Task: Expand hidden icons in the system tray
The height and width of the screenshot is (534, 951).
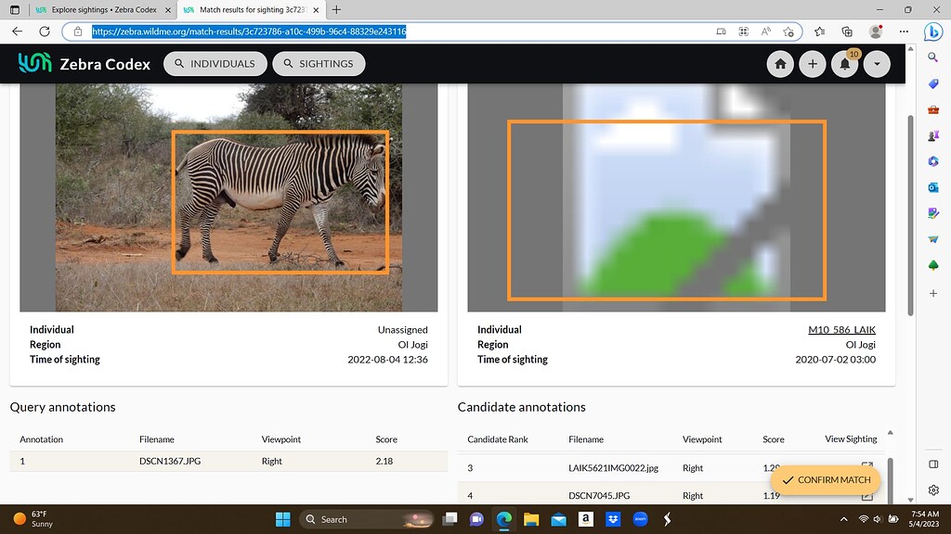Action: [x=844, y=519]
